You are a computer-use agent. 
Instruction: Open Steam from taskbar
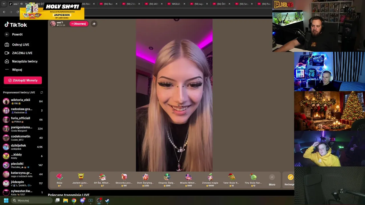point(107,200)
